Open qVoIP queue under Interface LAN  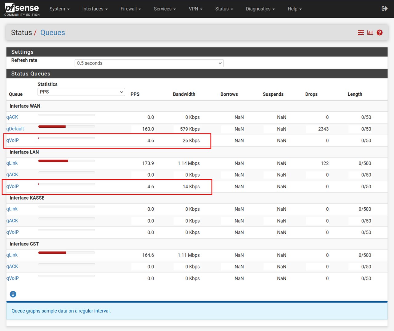(13, 186)
